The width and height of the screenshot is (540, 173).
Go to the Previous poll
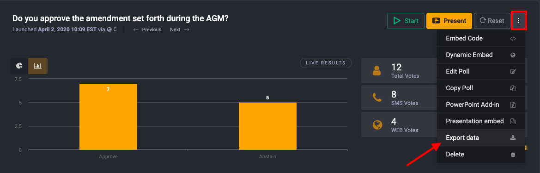pos(147,29)
